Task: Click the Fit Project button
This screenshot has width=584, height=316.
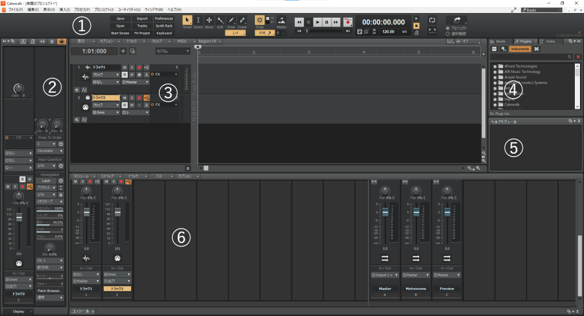Action: click(142, 33)
